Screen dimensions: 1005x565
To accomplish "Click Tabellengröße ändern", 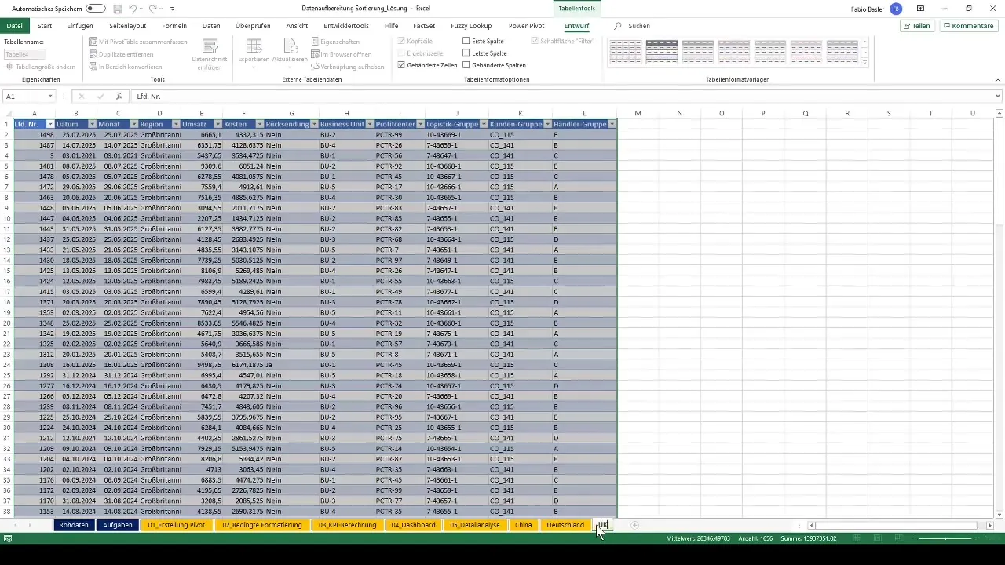I will 40,67.
